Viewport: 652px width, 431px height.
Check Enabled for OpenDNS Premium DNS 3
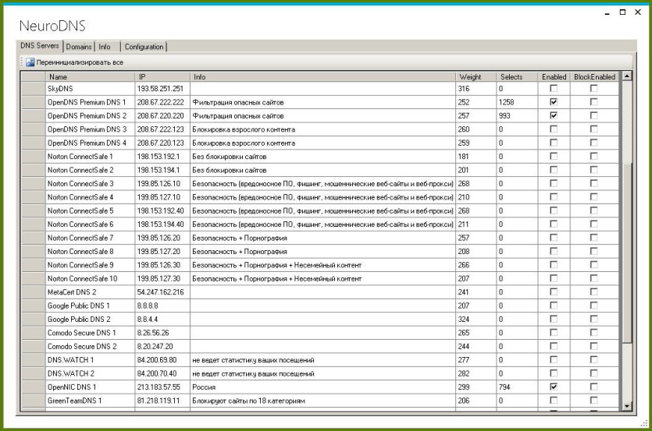coord(554,129)
